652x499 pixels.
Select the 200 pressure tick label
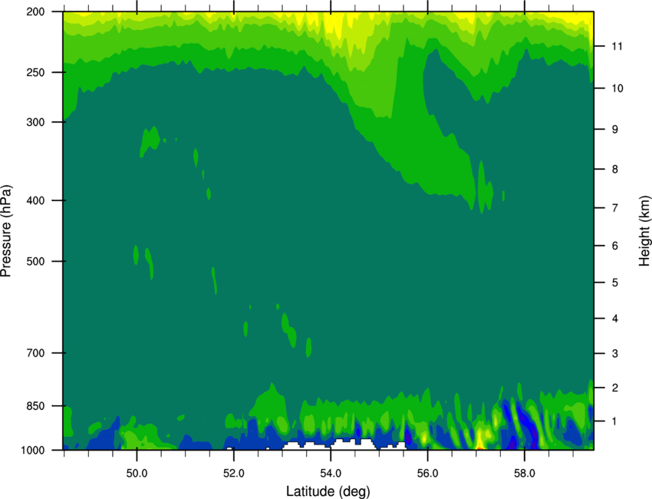point(36,12)
